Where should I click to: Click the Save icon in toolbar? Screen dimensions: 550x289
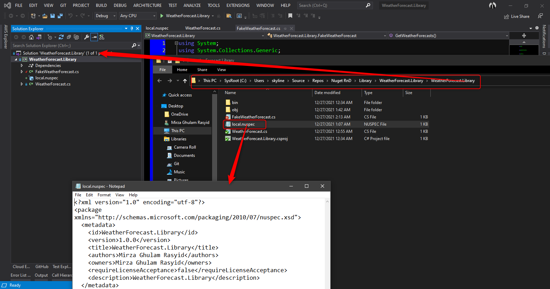pos(53,16)
